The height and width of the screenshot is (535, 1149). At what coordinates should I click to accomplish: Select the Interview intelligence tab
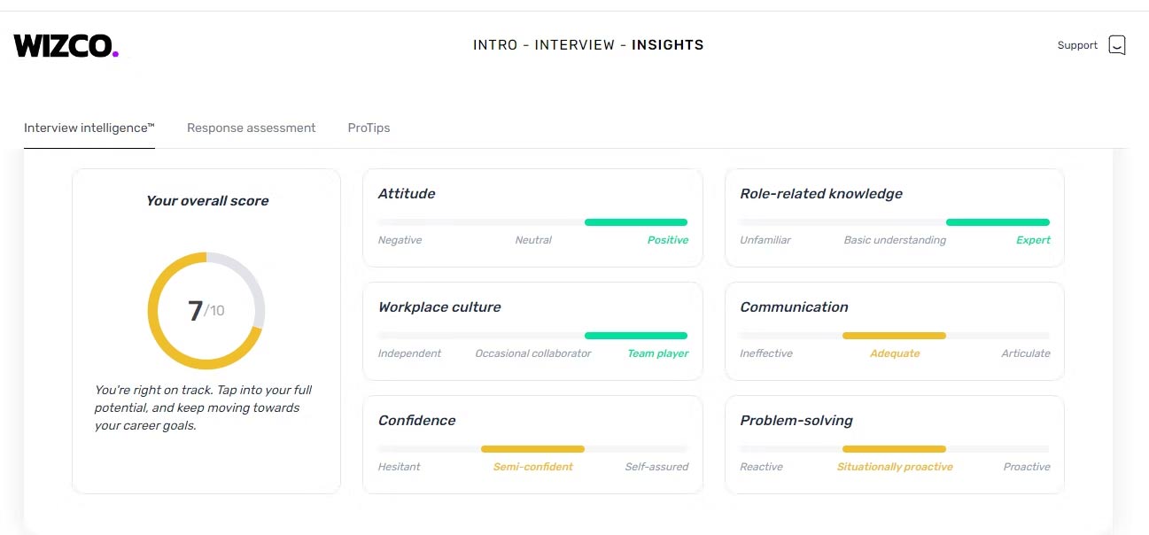pos(89,128)
